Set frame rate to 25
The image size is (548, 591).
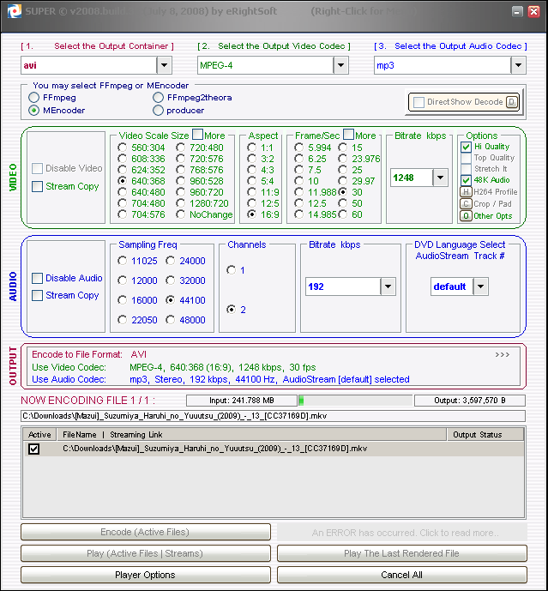point(342,170)
